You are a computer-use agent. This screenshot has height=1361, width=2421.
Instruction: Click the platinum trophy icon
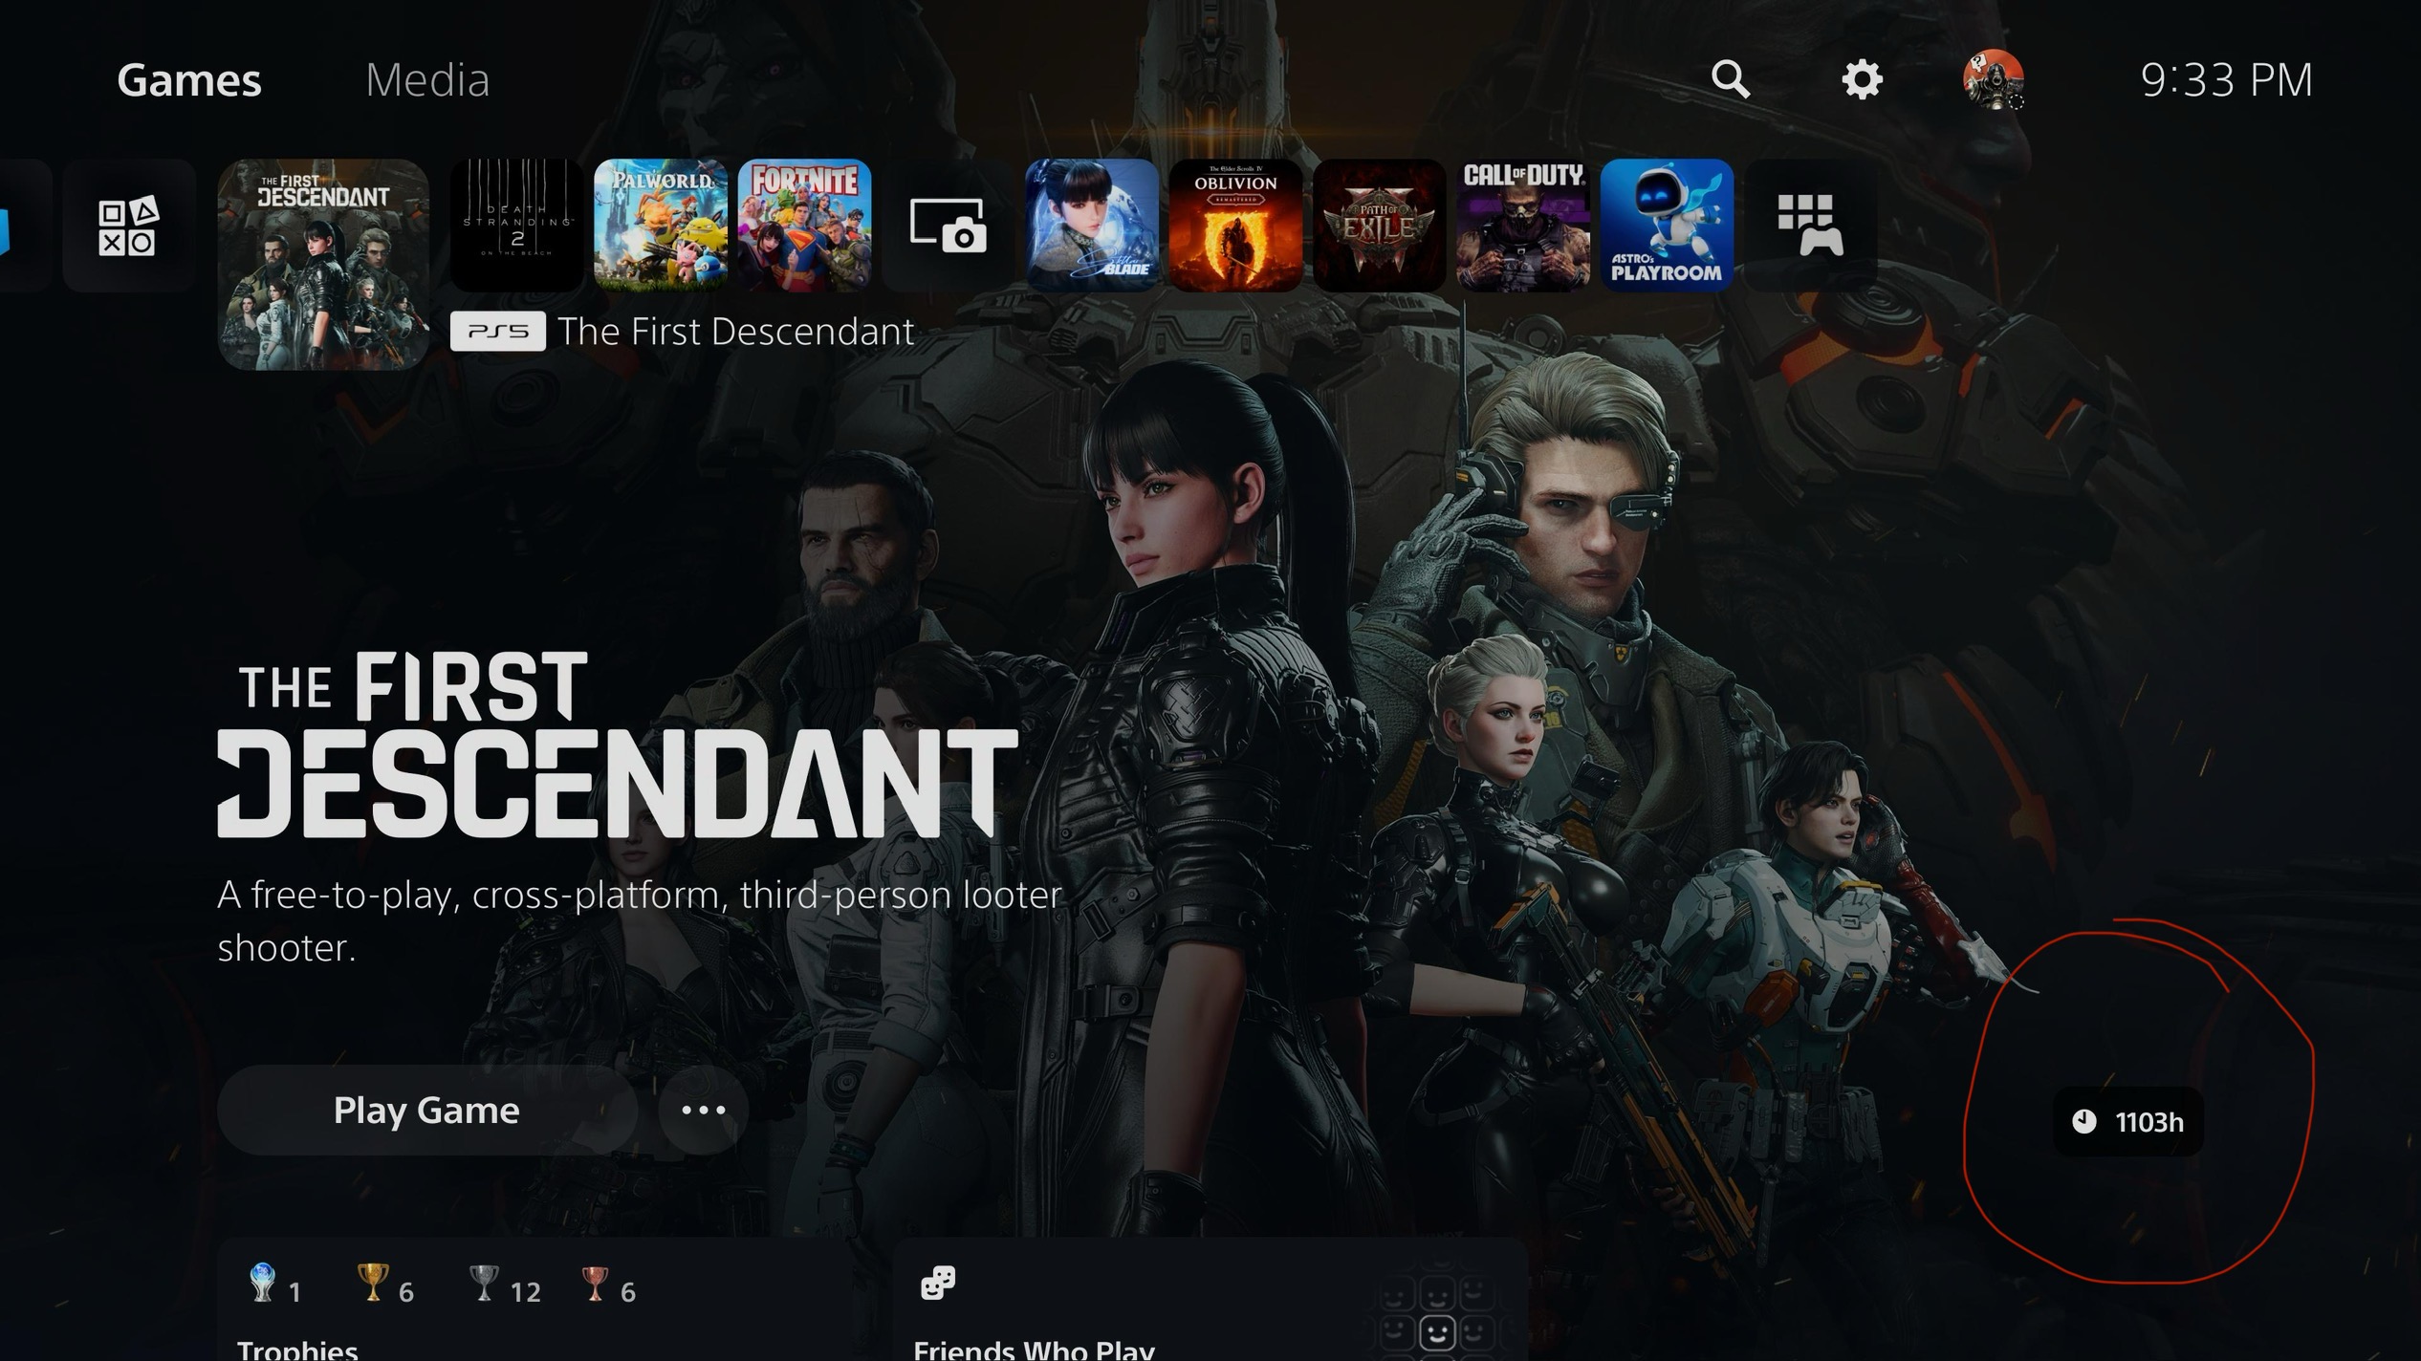pyautogui.click(x=262, y=1284)
